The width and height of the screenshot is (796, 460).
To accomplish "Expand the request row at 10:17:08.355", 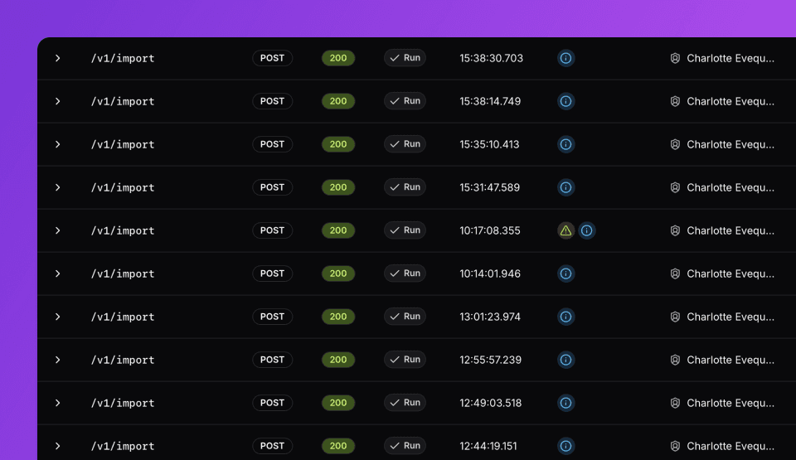I will click(x=58, y=230).
